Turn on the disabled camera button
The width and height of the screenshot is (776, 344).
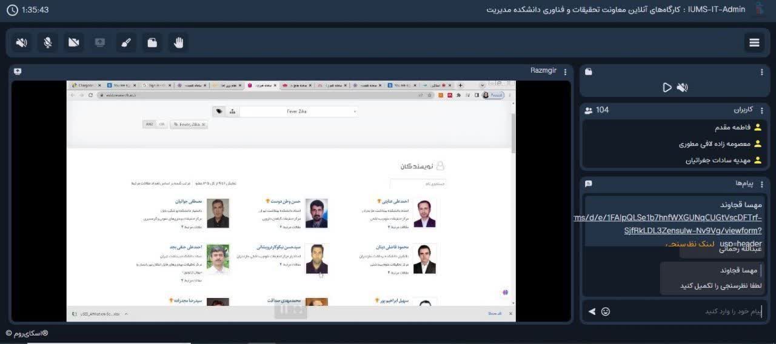pos(73,42)
